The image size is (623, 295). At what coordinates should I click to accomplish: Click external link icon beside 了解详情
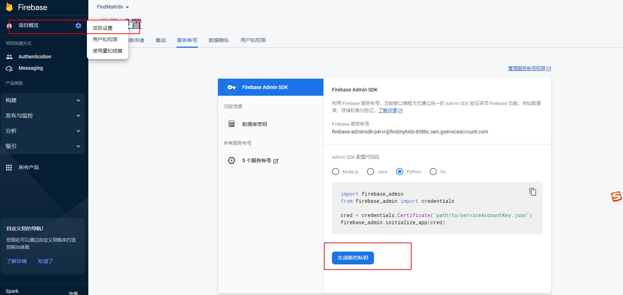tap(400, 111)
